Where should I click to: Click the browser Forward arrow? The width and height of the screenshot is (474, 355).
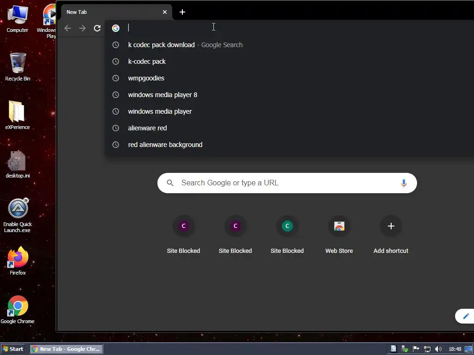point(82,28)
